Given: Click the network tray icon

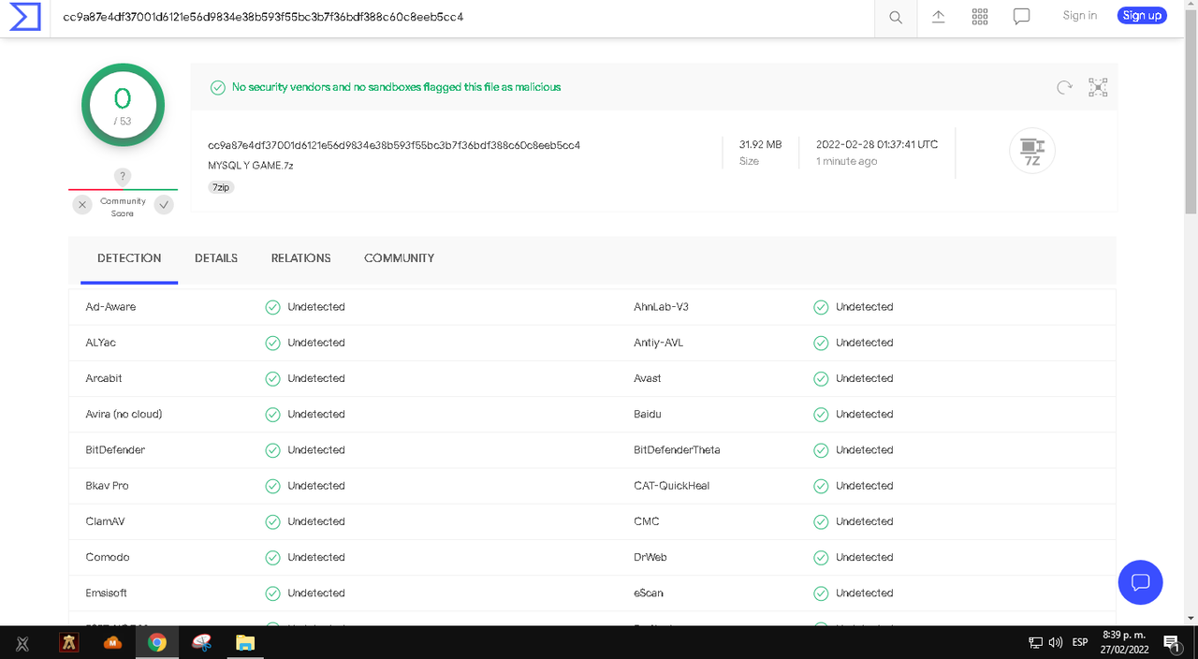Looking at the screenshot, I should pyautogui.click(x=1036, y=642).
